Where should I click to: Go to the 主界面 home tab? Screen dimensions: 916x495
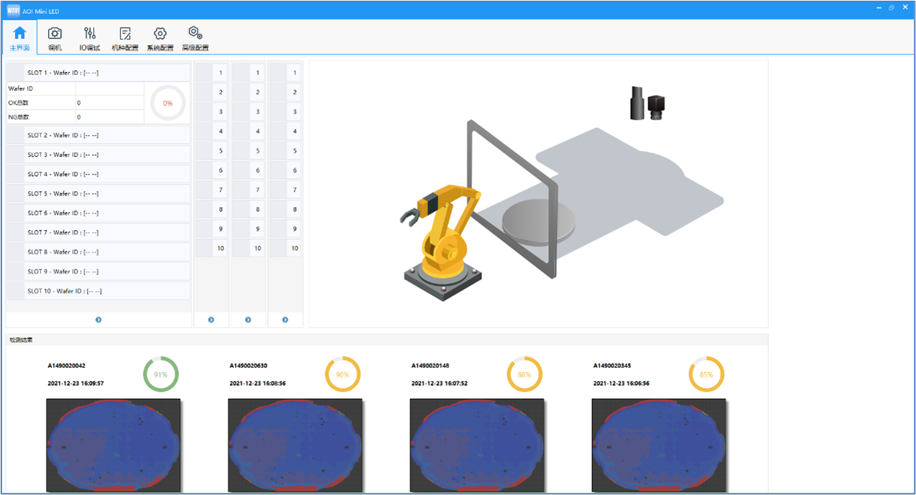(19, 38)
